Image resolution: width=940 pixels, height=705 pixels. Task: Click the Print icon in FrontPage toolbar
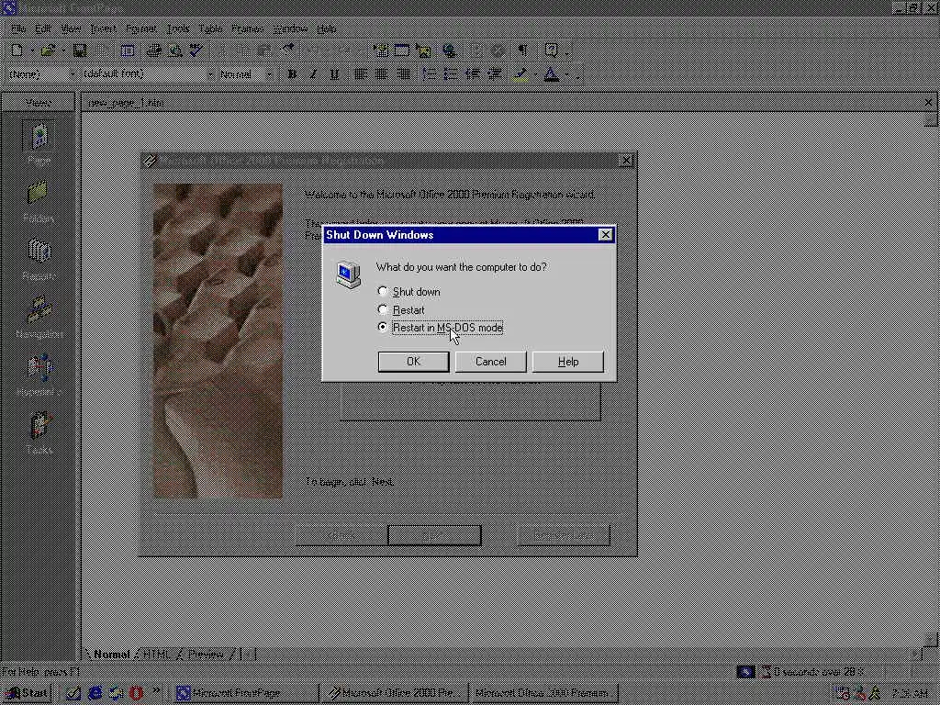154,51
